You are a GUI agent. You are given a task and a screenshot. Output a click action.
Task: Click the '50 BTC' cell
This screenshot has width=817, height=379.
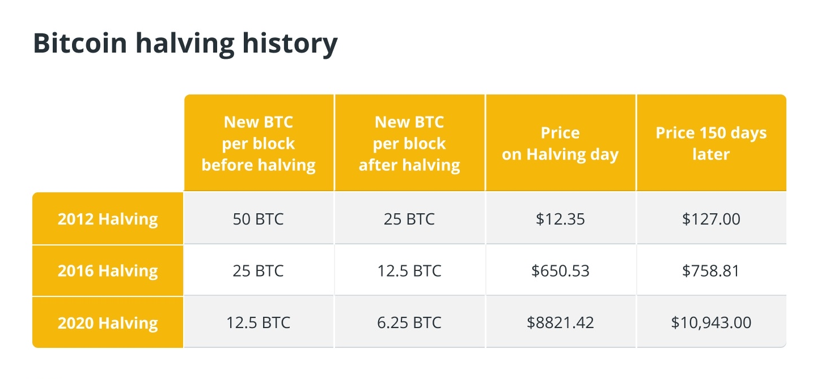(x=259, y=219)
